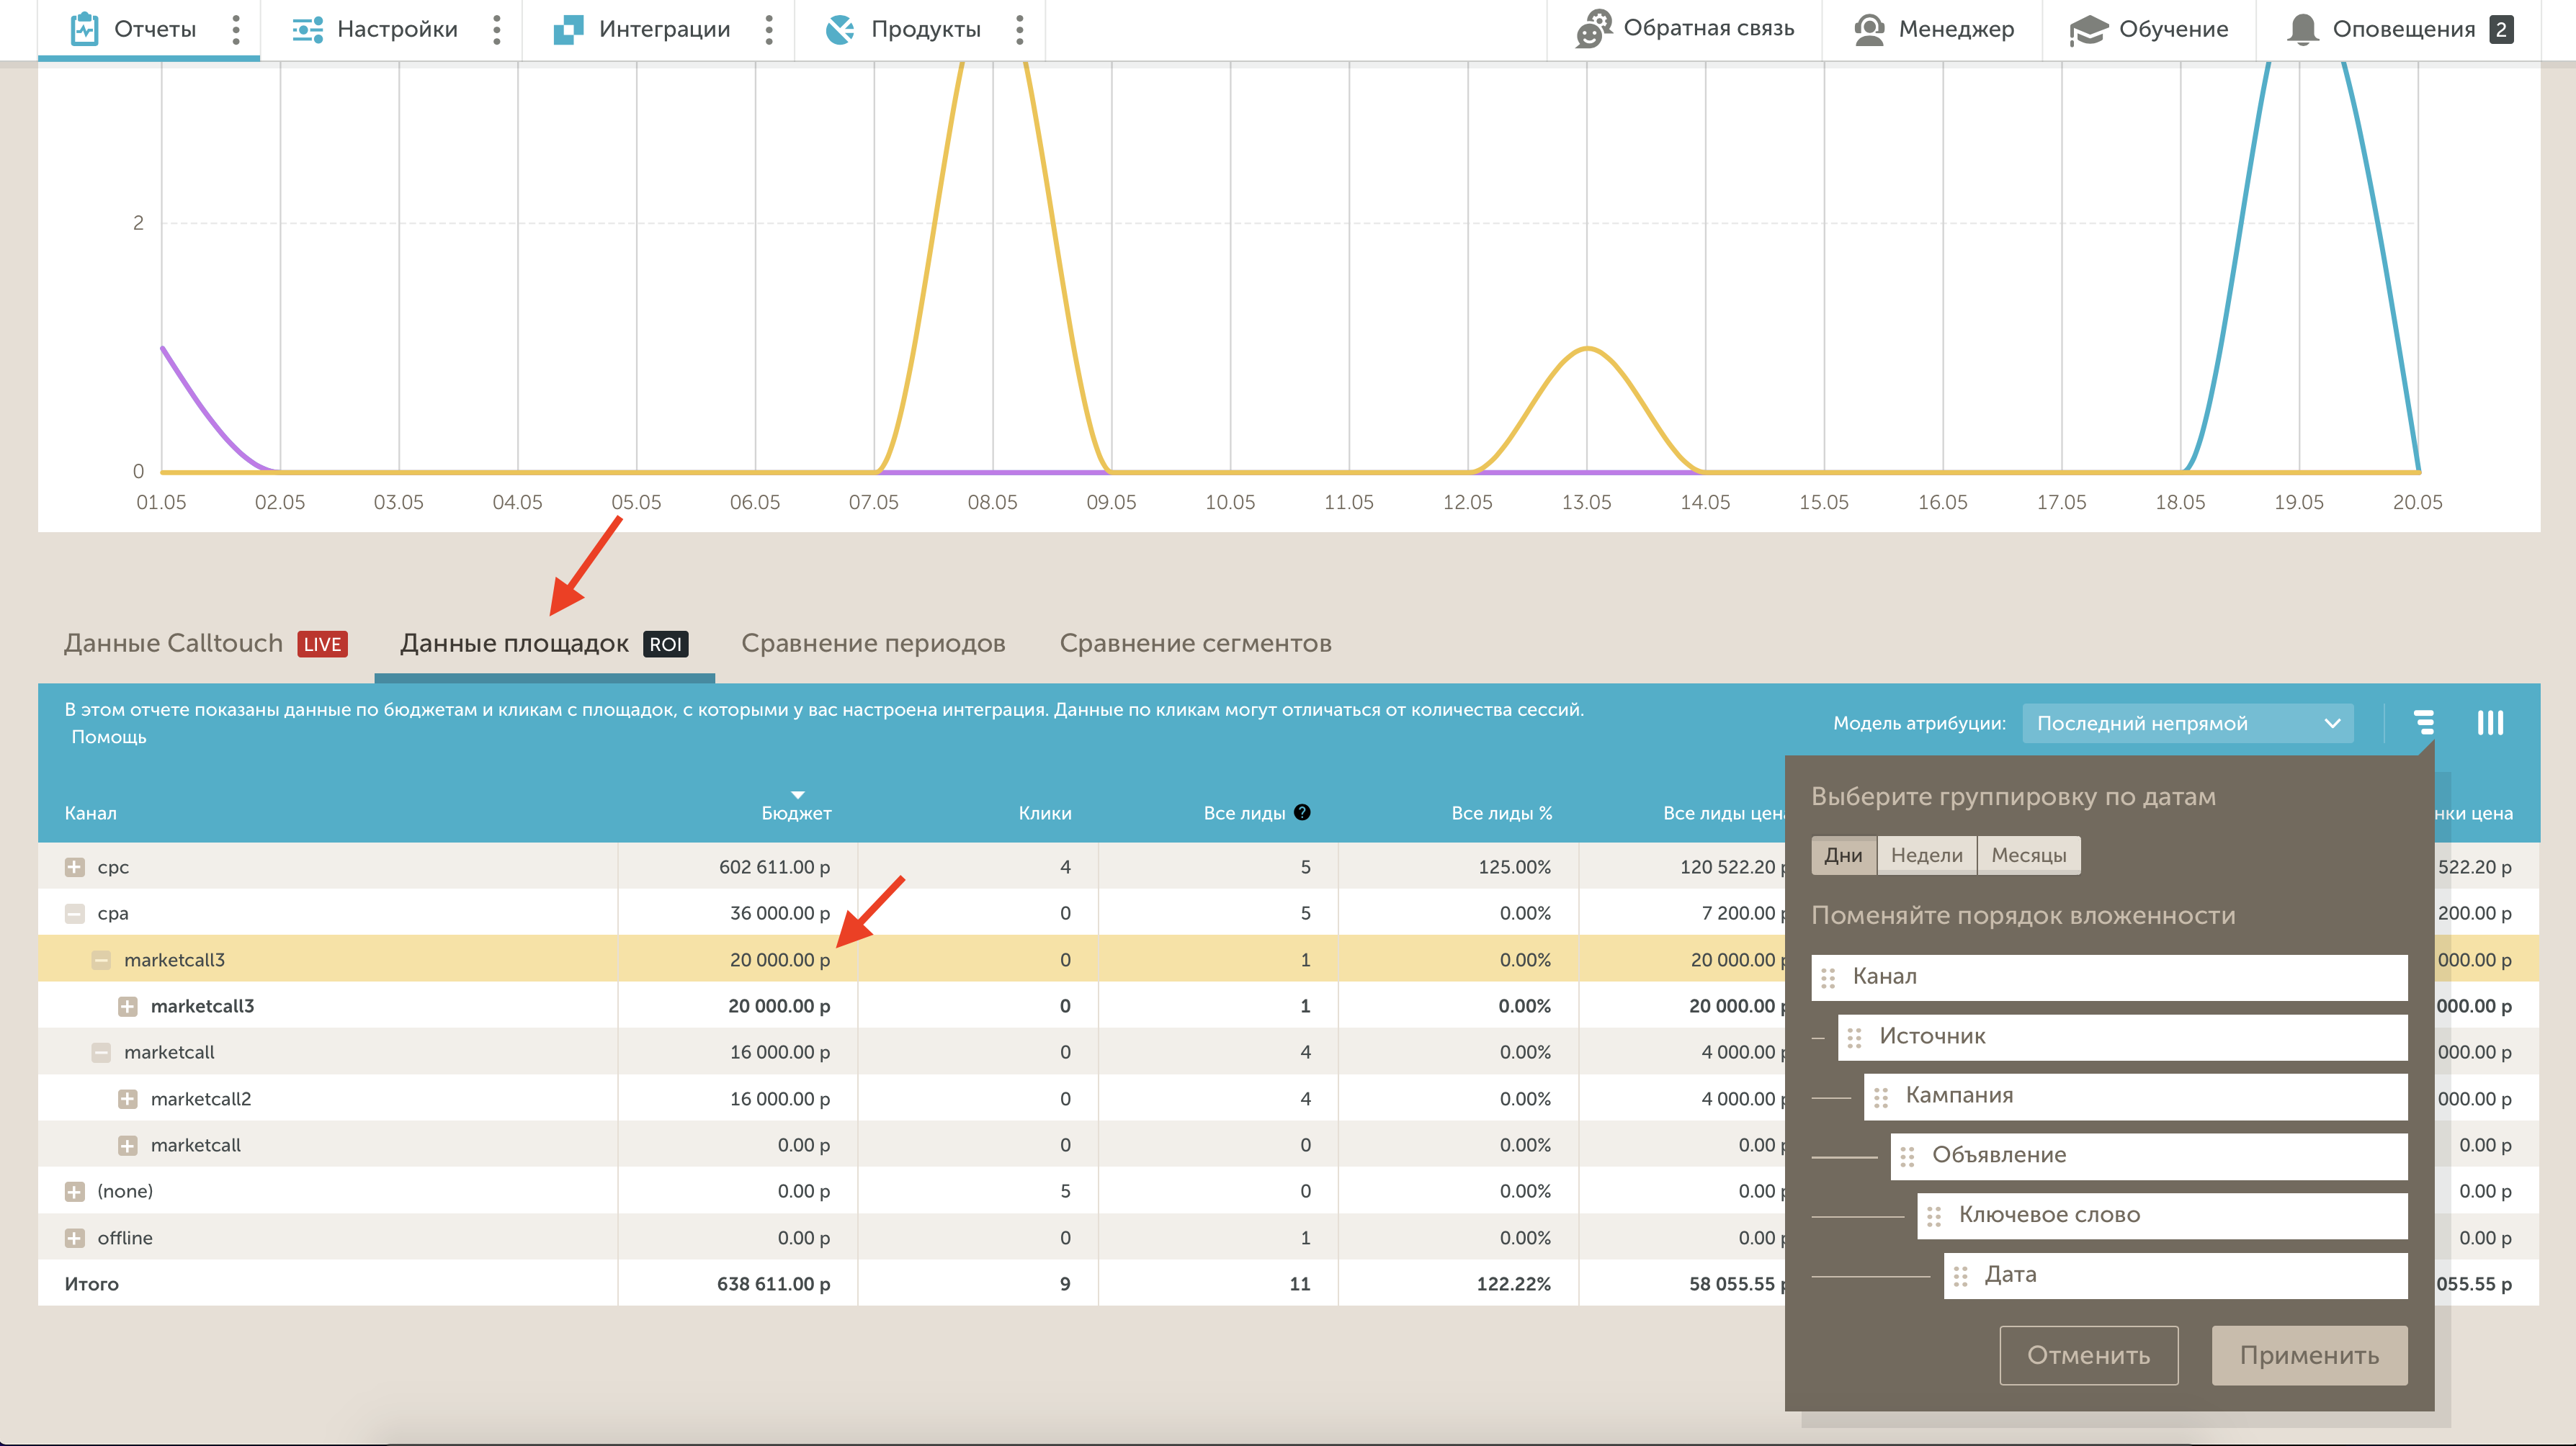
Task: Select Недели date grouping
Action: point(1926,855)
